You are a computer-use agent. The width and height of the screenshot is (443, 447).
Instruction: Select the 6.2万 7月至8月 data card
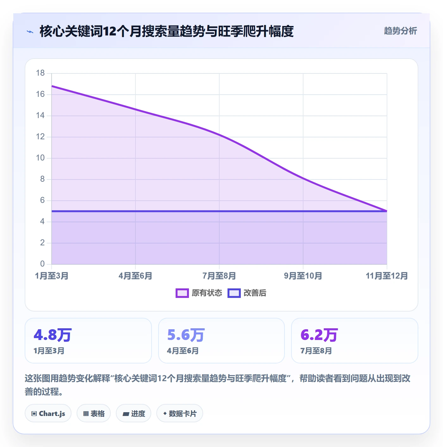coord(355,340)
